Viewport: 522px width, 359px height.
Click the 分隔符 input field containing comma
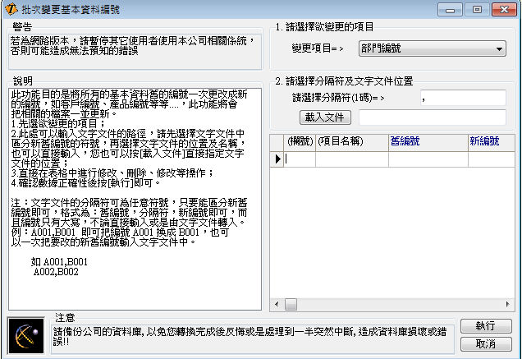pos(462,98)
